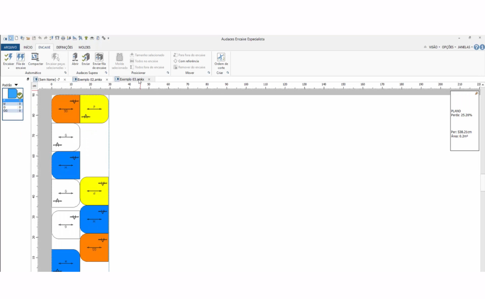
Task: Click the green shirt icon in quick toolbar
Action: 86,38
